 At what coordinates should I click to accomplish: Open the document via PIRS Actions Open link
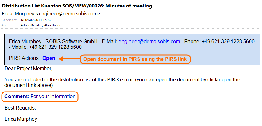point(49,58)
